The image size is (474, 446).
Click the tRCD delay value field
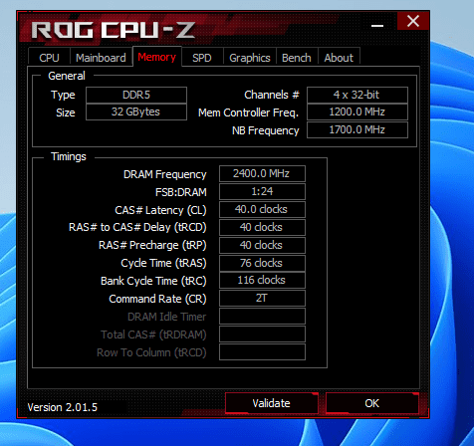262,227
